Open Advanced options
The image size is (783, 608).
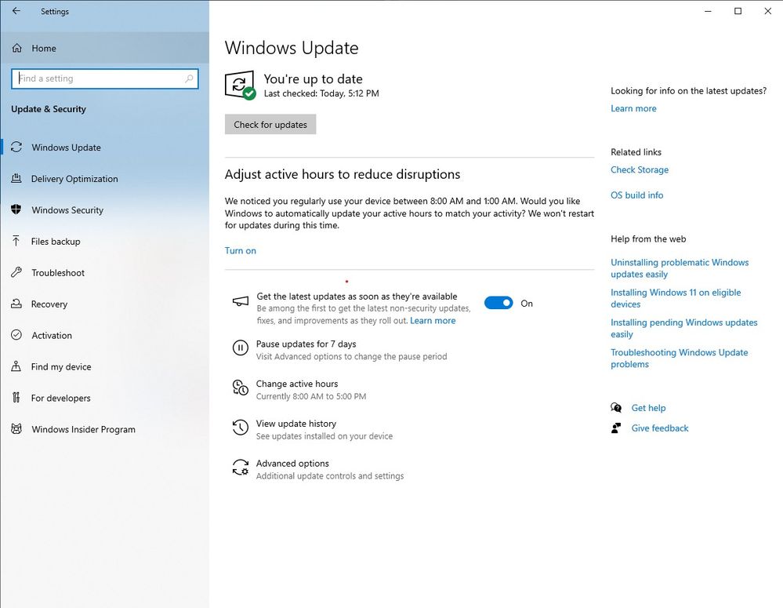318,469
